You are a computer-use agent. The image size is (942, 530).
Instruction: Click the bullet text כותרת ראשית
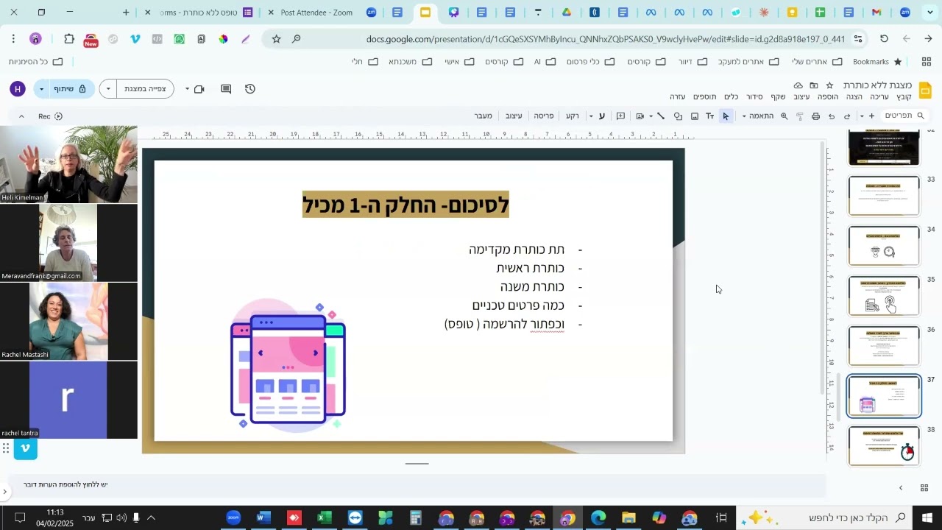(x=531, y=268)
